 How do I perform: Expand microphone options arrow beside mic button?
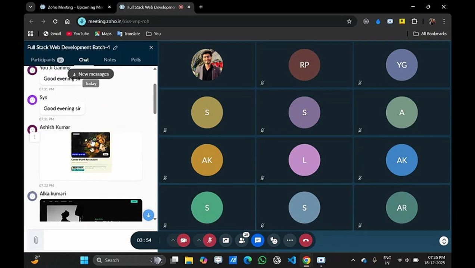(x=199, y=240)
